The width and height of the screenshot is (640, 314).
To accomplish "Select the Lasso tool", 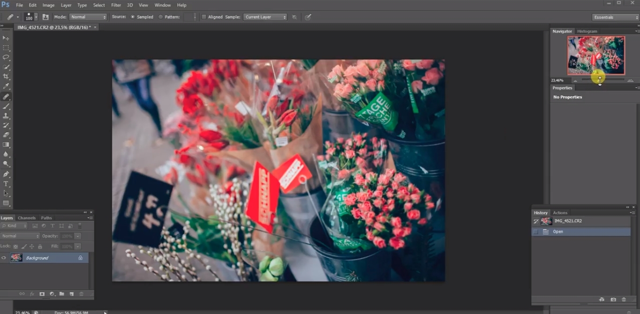I will pos(6,57).
